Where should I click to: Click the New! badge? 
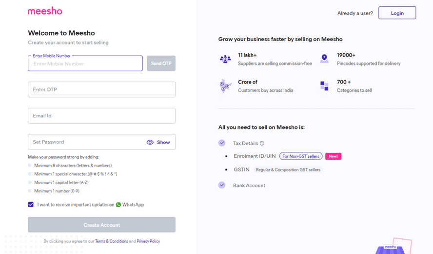(x=334, y=156)
